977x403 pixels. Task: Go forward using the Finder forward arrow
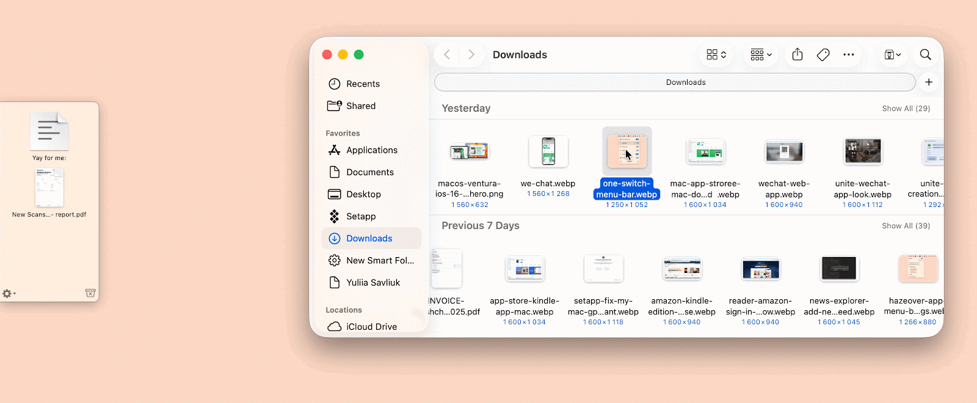coord(471,54)
